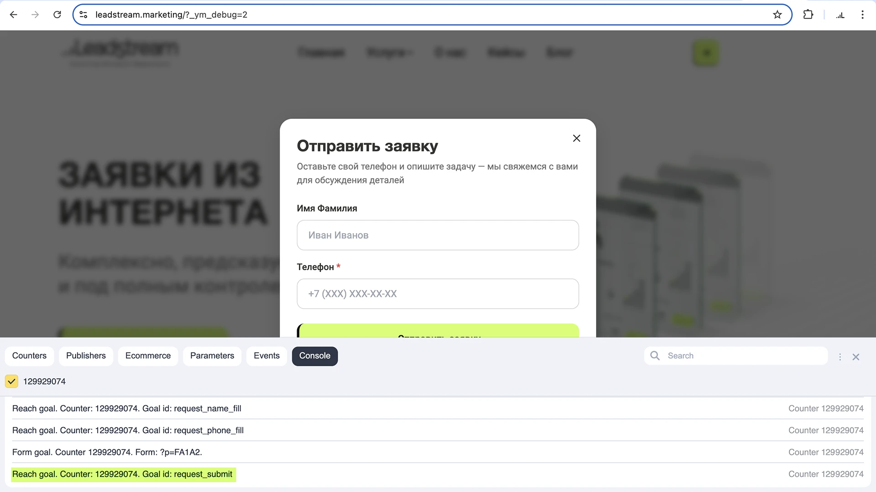
Task: Select the Form goal ?p=FA1A2 log row
Action: point(438,452)
